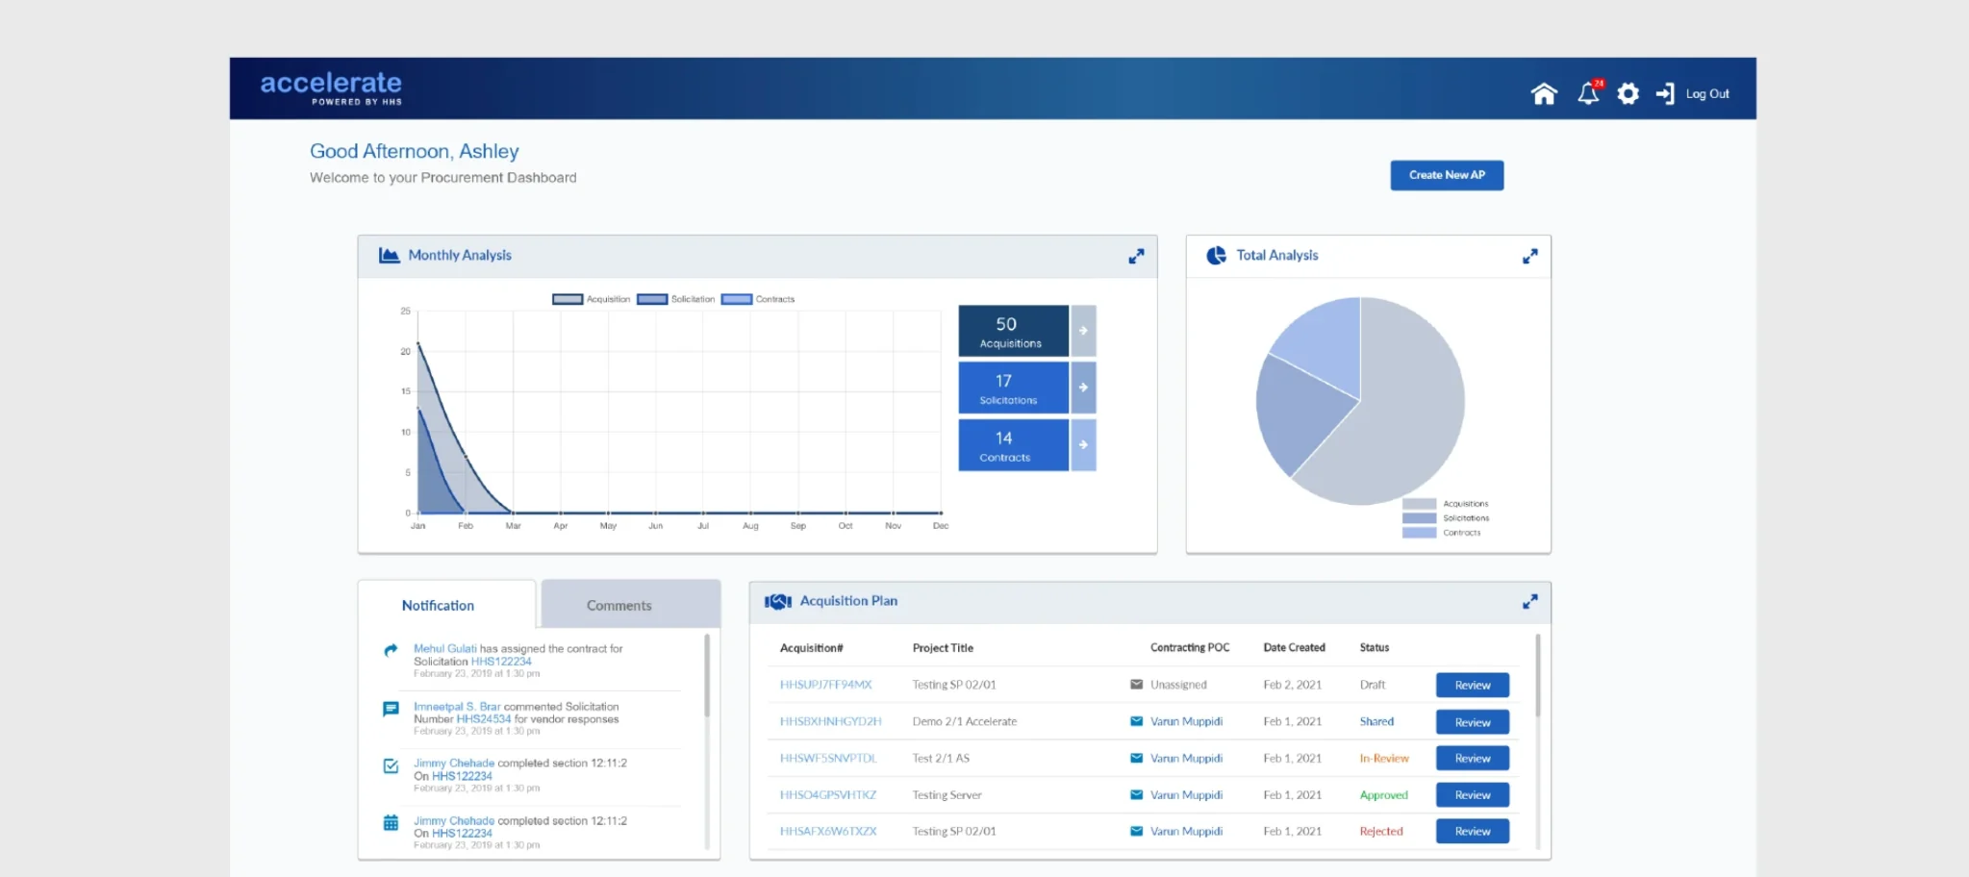Click the Mehul Gulati name link
This screenshot has height=877, width=1969.
[444, 649]
